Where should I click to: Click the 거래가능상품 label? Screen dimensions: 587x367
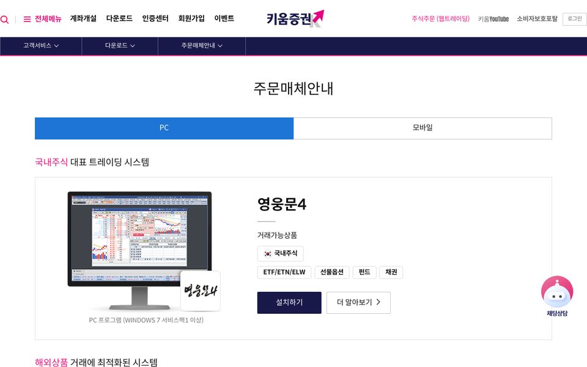pos(277,235)
